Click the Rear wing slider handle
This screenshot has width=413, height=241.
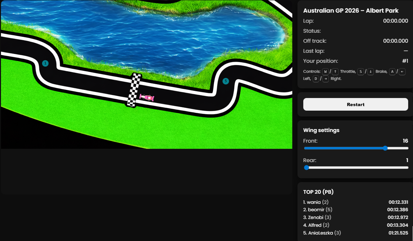[307, 168]
